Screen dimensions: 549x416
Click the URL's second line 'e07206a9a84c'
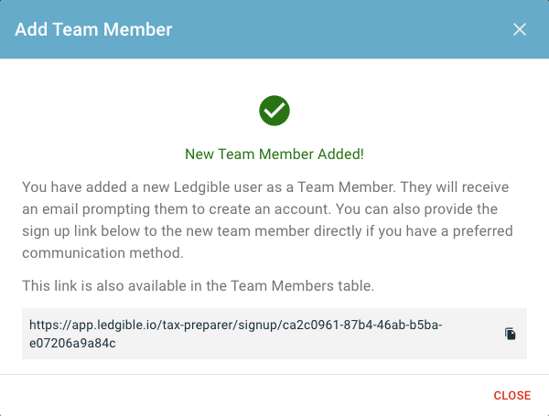coord(72,343)
